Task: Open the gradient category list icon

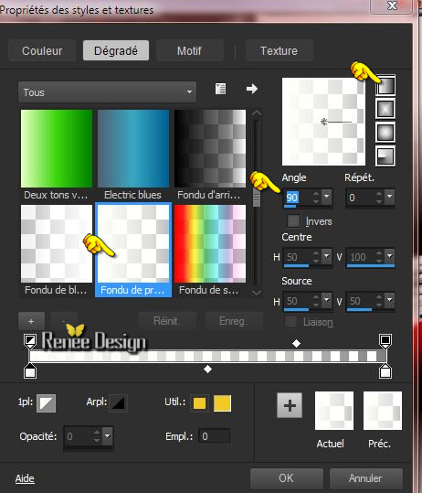Action: (220, 89)
